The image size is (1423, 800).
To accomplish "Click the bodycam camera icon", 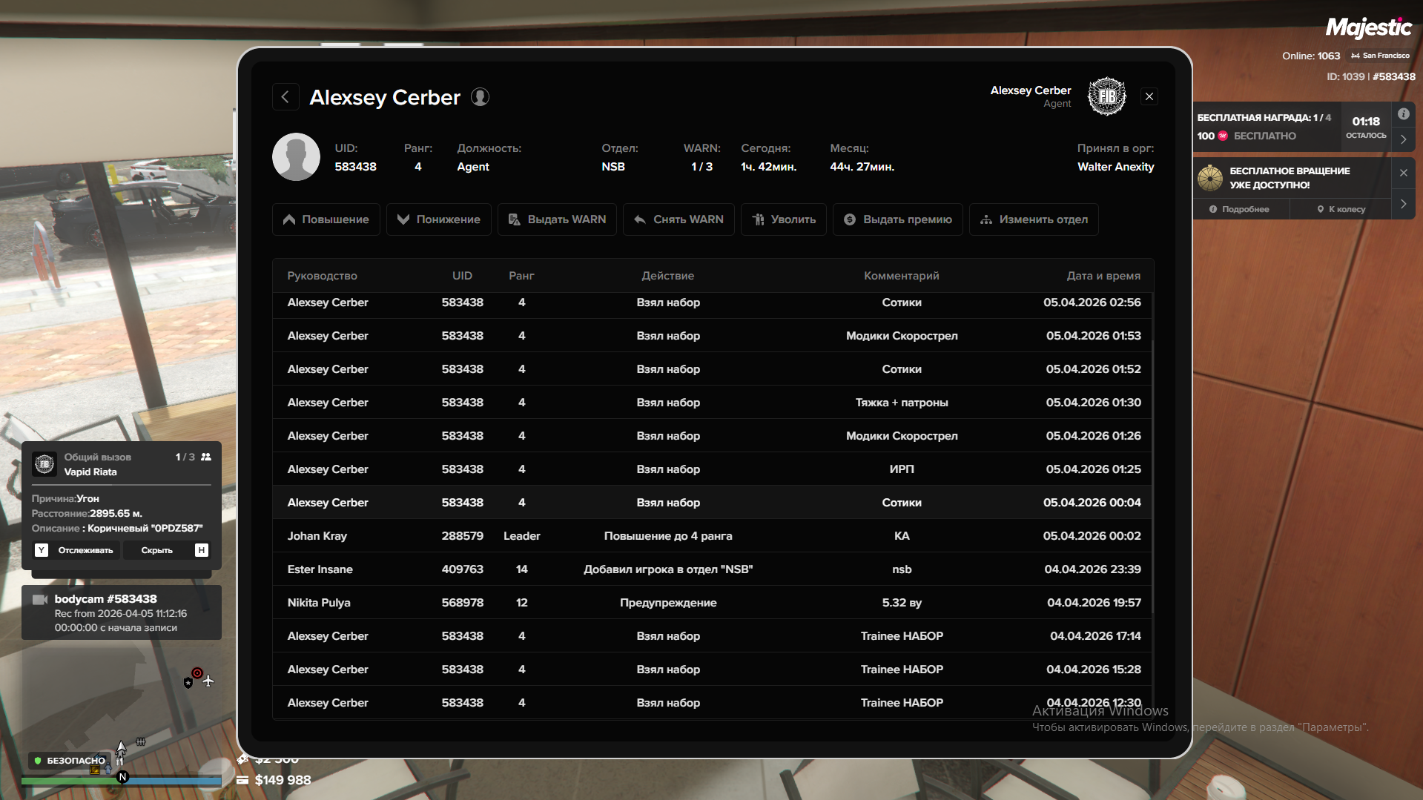I will (x=40, y=599).
